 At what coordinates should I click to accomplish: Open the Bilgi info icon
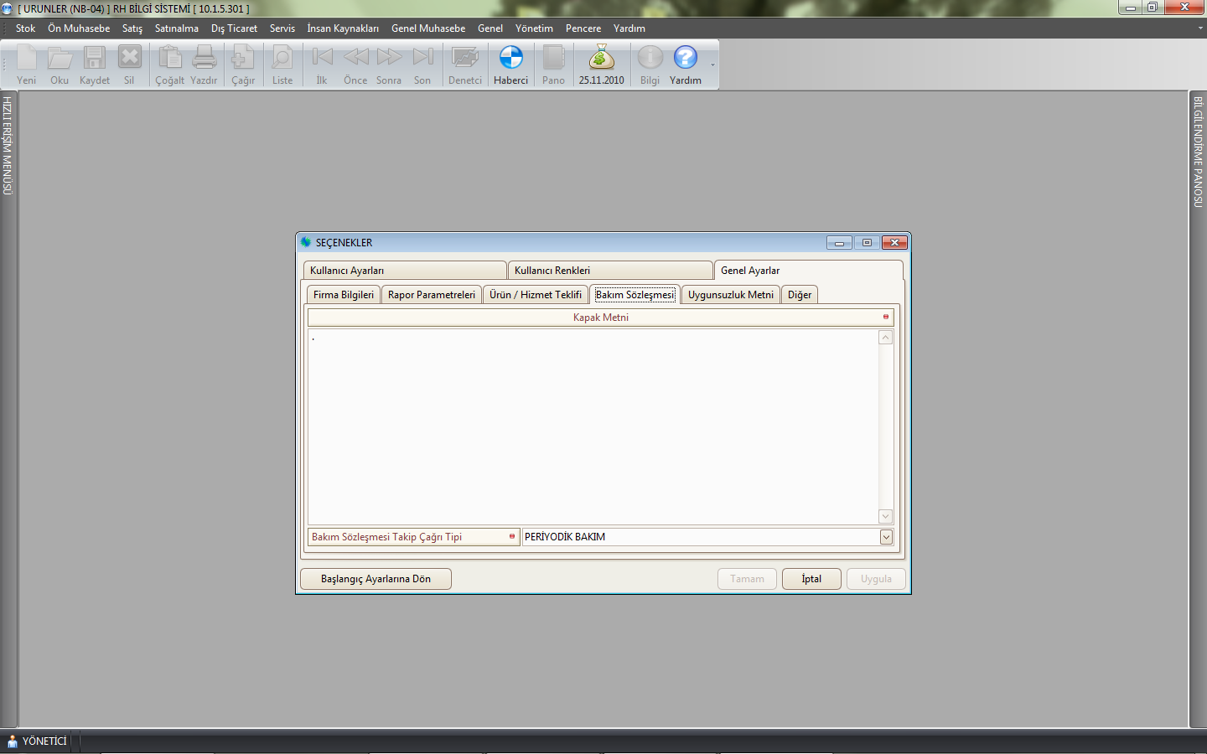(x=650, y=59)
